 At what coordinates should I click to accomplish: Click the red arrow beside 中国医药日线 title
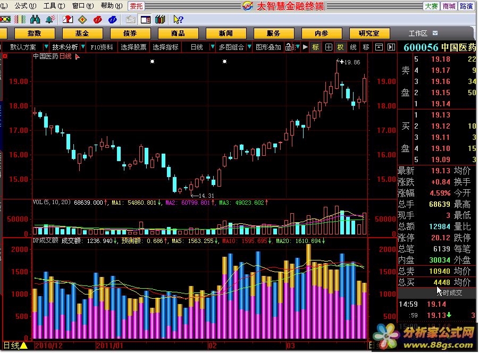(x=77, y=57)
